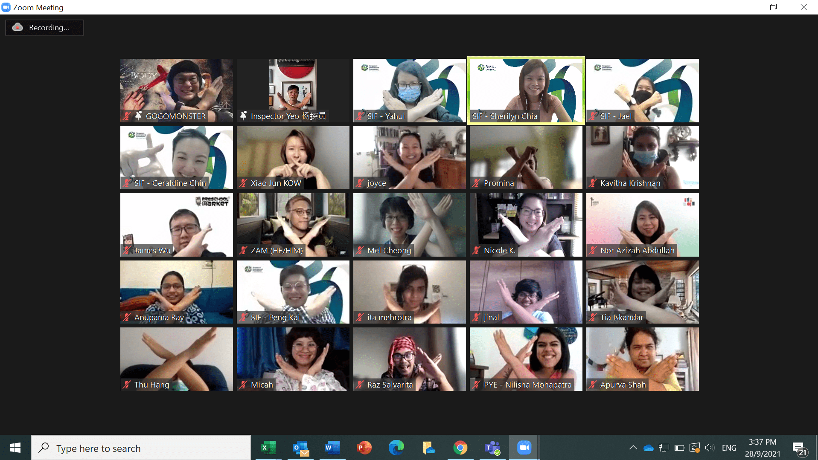Click muted mic icon for Promina
Screen dimensions: 818x460
tap(476, 183)
